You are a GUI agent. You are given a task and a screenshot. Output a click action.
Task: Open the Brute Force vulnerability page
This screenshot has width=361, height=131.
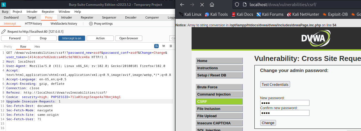[x=219, y=87]
